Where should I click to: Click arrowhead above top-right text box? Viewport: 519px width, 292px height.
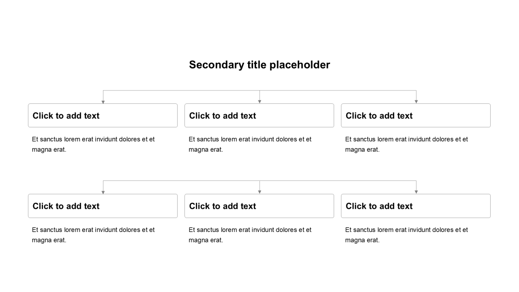click(416, 102)
